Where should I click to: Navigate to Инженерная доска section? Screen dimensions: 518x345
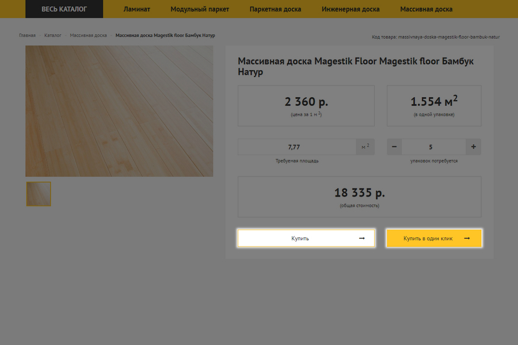click(351, 9)
